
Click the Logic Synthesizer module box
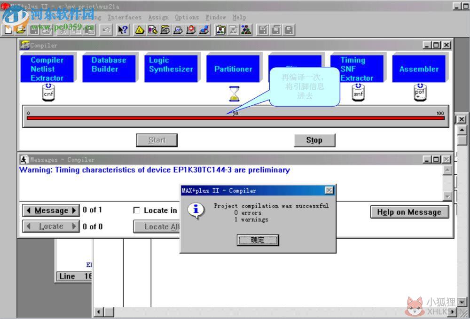171,69
